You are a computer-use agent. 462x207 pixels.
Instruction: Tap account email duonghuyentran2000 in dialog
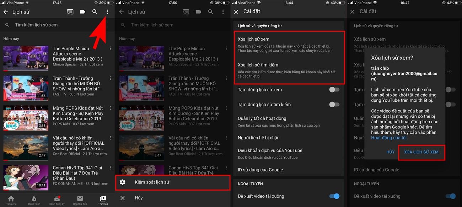(404, 76)
